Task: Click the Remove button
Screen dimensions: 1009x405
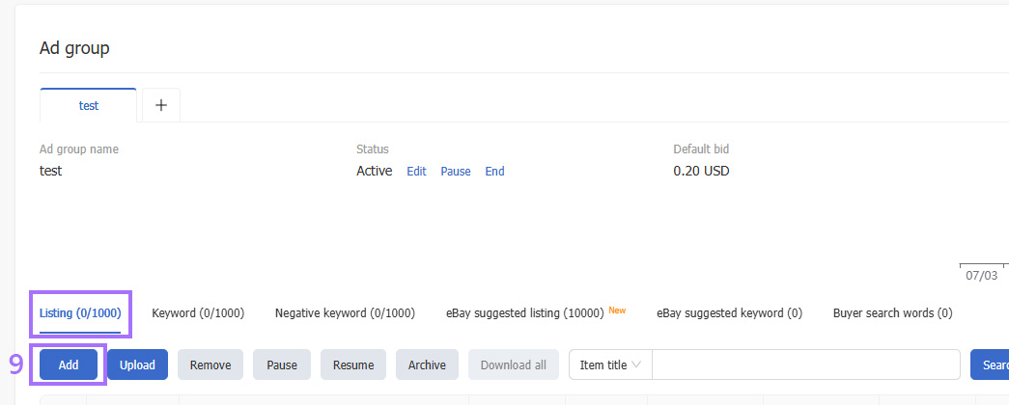Action: [x=210, y=364]
